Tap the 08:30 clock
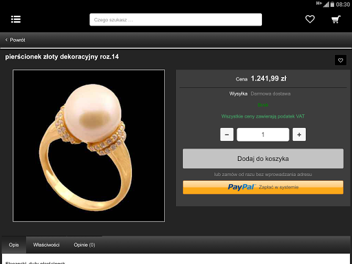This screenshot has height=264, width=352. 343,5
